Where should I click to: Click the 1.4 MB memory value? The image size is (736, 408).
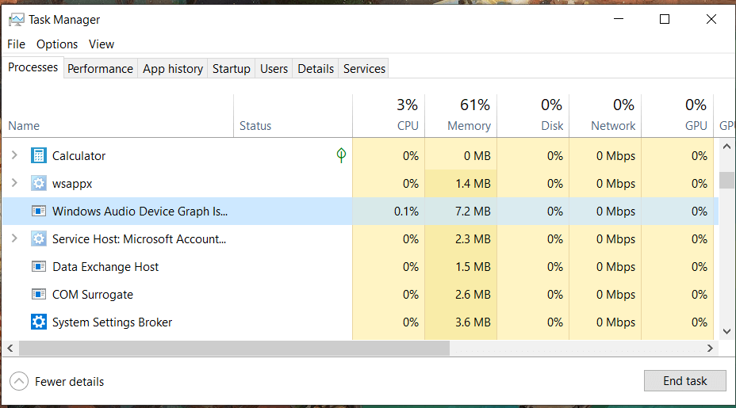(473, 183)
